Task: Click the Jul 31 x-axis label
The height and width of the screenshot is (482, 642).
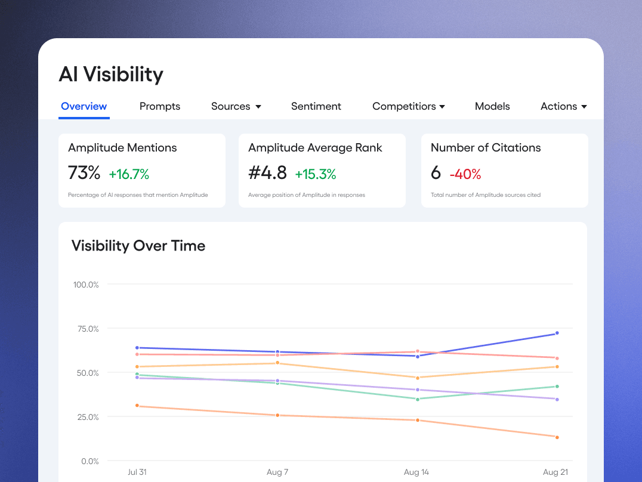Action: click(x=137, y=472)
